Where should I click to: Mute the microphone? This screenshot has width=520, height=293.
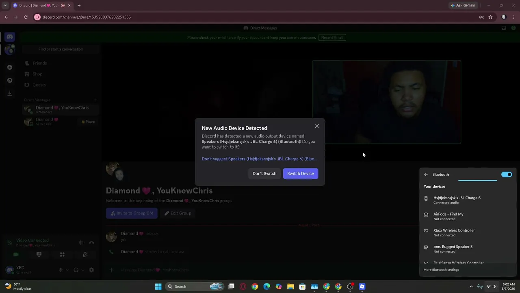click(x=61, y=270)
